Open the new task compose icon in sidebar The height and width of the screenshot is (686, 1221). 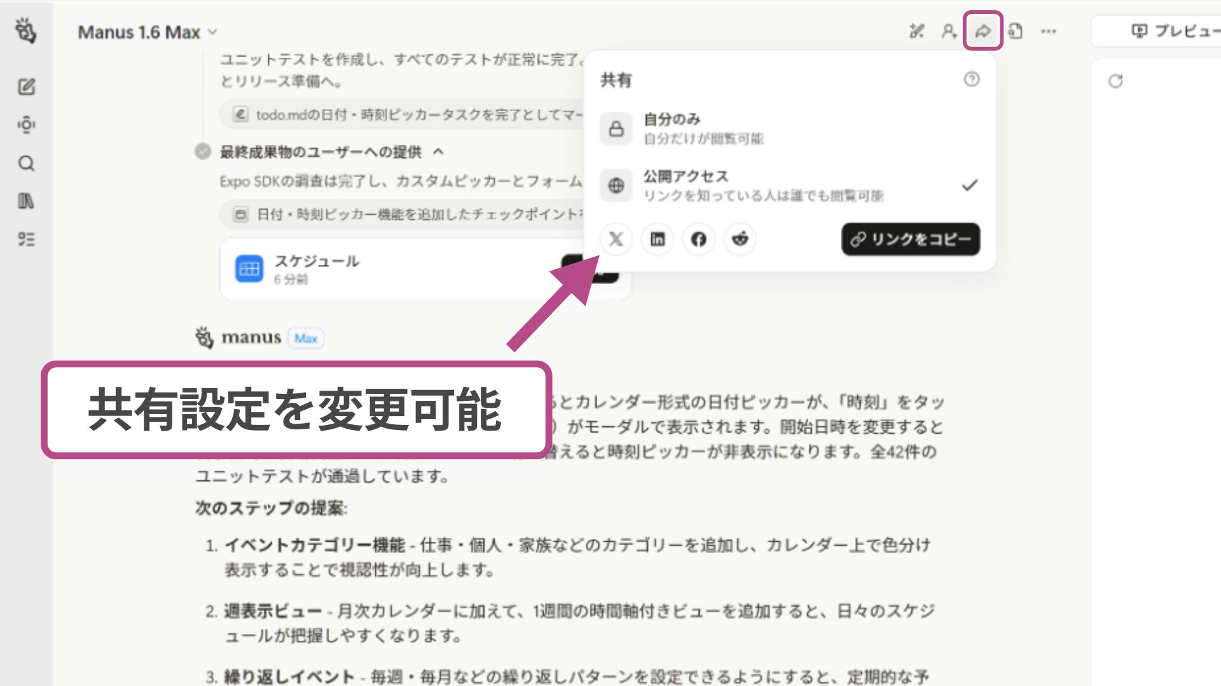tap(26, 88)
